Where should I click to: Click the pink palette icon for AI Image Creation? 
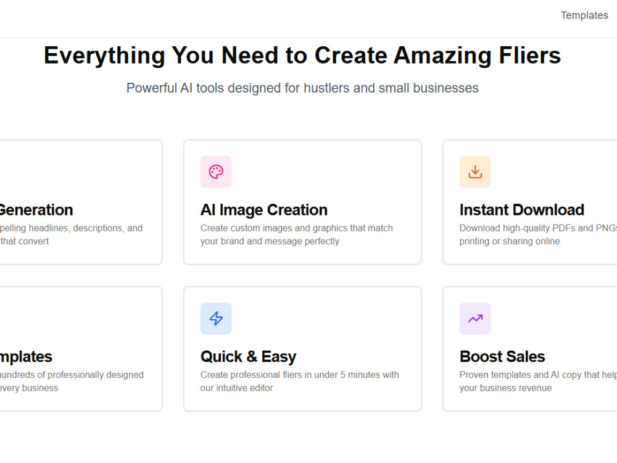pyautogui.click(x=216, y=172)
